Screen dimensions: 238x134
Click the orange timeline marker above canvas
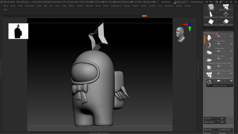144,16
